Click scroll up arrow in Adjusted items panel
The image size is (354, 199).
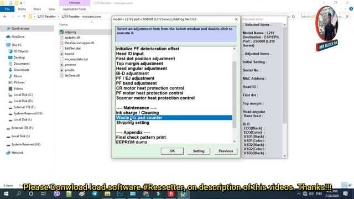point(284,25)
